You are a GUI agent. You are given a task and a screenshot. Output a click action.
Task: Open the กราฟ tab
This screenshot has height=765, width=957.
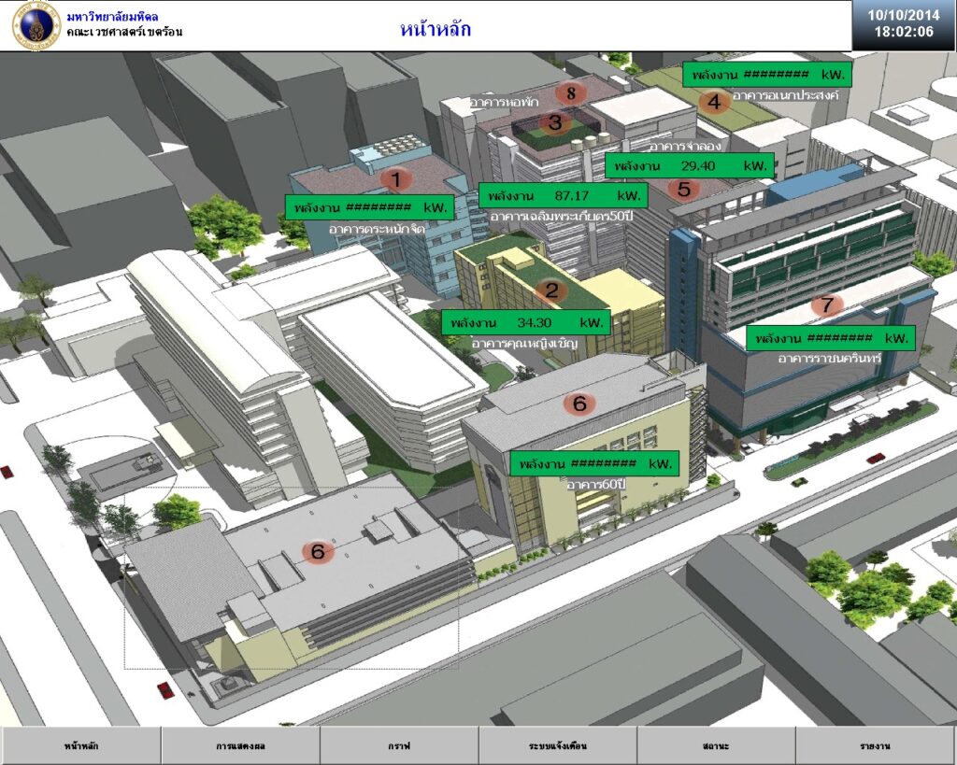[399, 745]
